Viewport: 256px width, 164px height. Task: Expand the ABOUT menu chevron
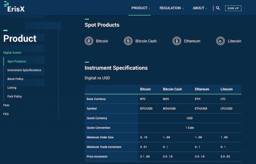(206, 8)
